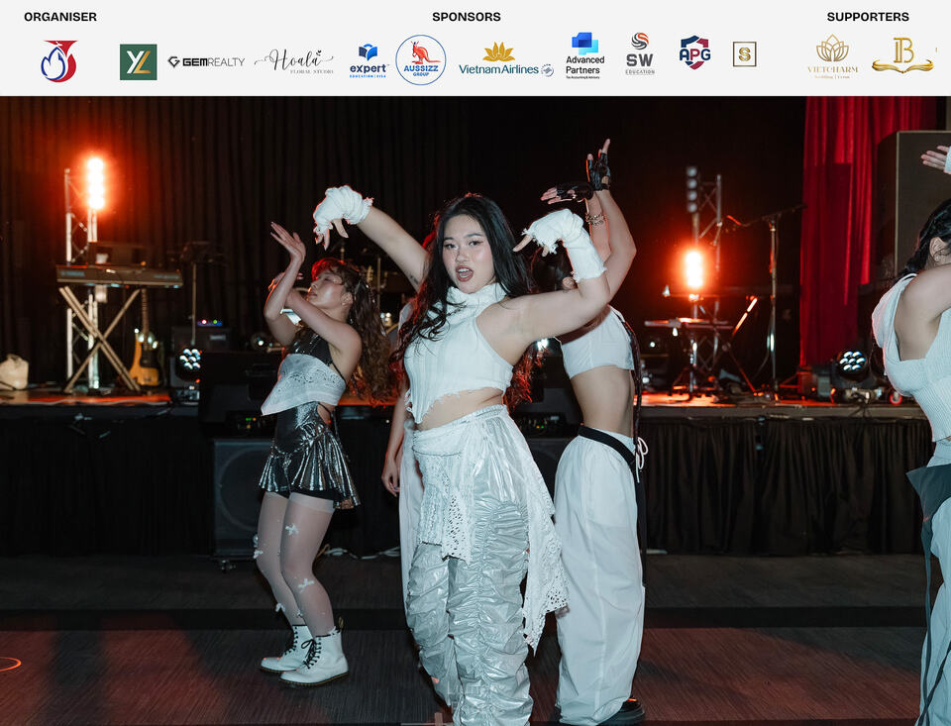Click the ORGANISER heading text

[60, 17]
